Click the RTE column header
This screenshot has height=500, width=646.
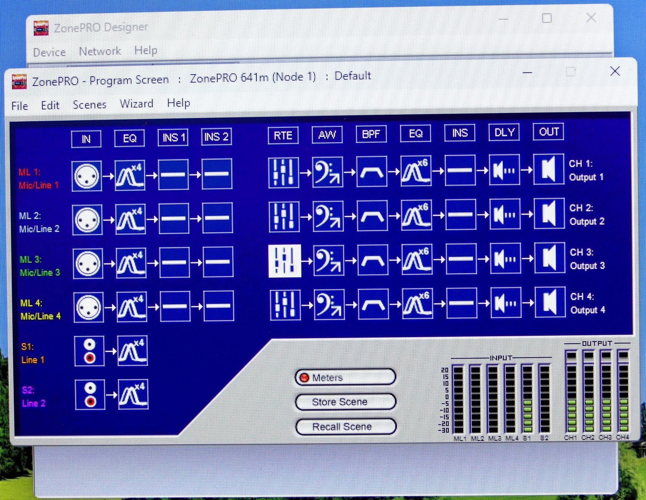pos(283,136)
